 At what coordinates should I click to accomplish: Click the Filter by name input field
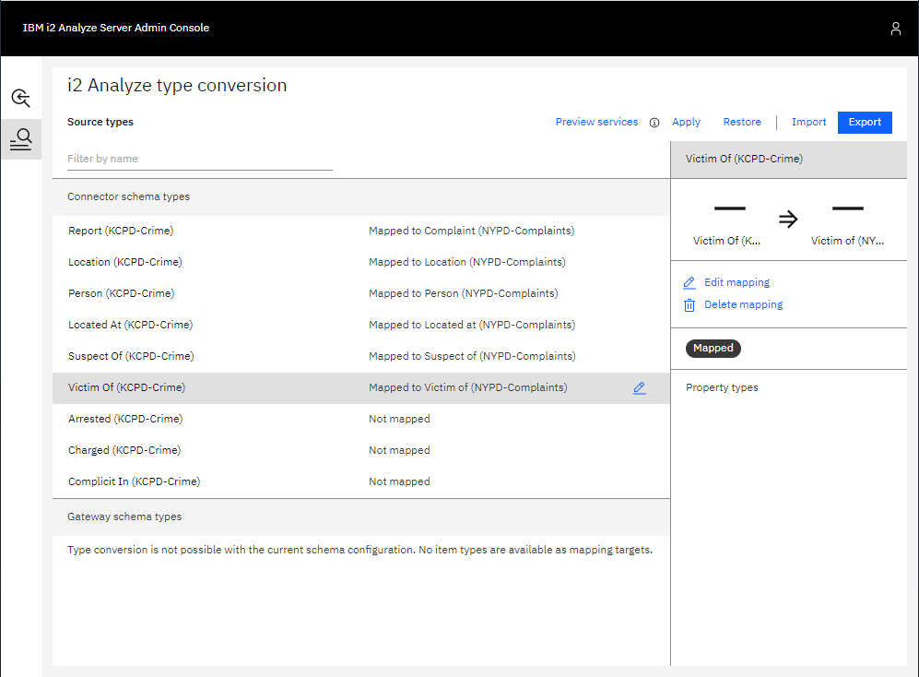pyautogui.click(x=199, y=158)
